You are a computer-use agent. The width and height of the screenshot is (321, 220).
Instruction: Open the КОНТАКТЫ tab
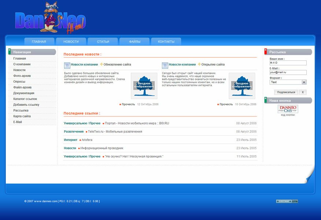click(166, 42)
